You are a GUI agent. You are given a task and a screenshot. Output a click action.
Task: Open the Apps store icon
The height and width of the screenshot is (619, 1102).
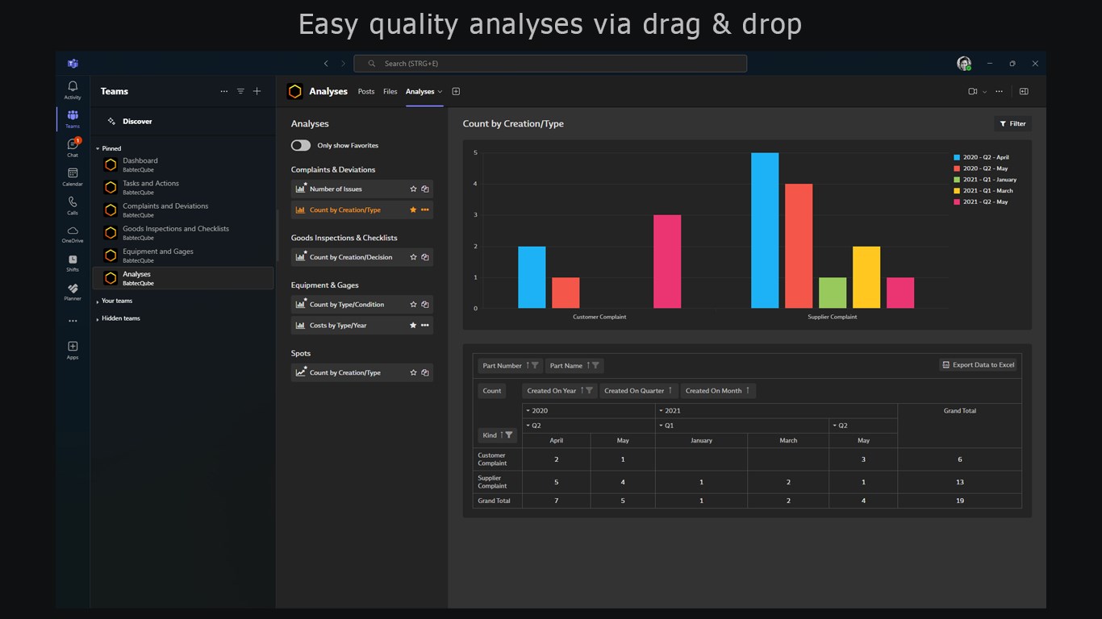click(x=73, y=350)
